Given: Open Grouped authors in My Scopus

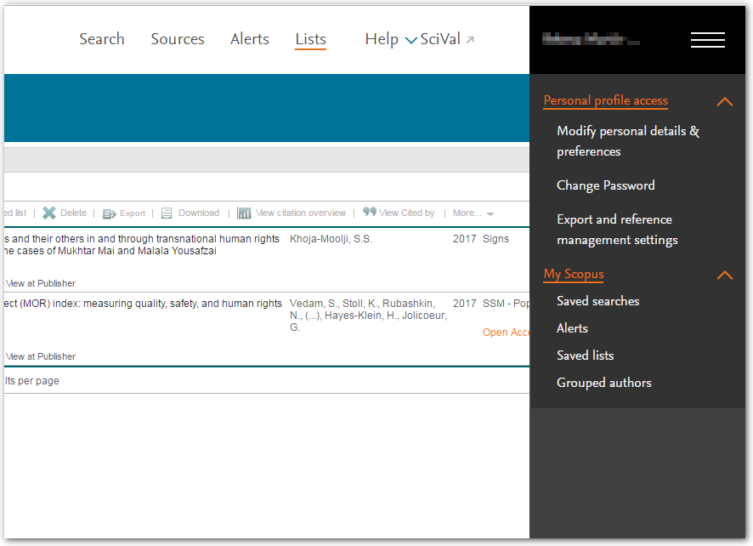Looking at the screenshot, I should point(604,383).
